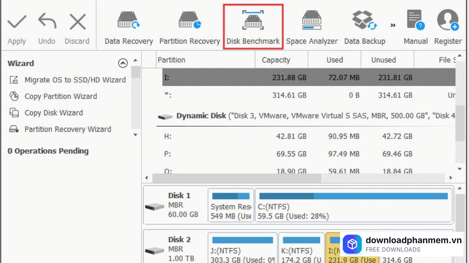Click the Apply checkmark icon
The height and width of the screenshot is (263, 469).
tap(17, 23)
